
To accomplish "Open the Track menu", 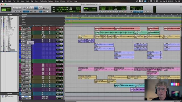I will [x=27, y=1].
